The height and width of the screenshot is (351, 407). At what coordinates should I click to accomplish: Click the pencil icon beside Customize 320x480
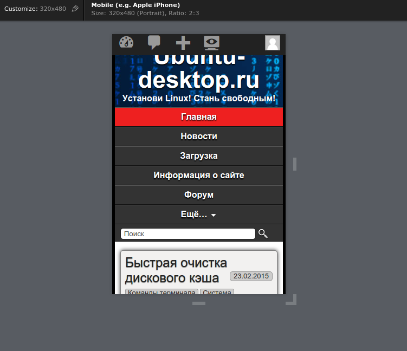click(75, 9)
